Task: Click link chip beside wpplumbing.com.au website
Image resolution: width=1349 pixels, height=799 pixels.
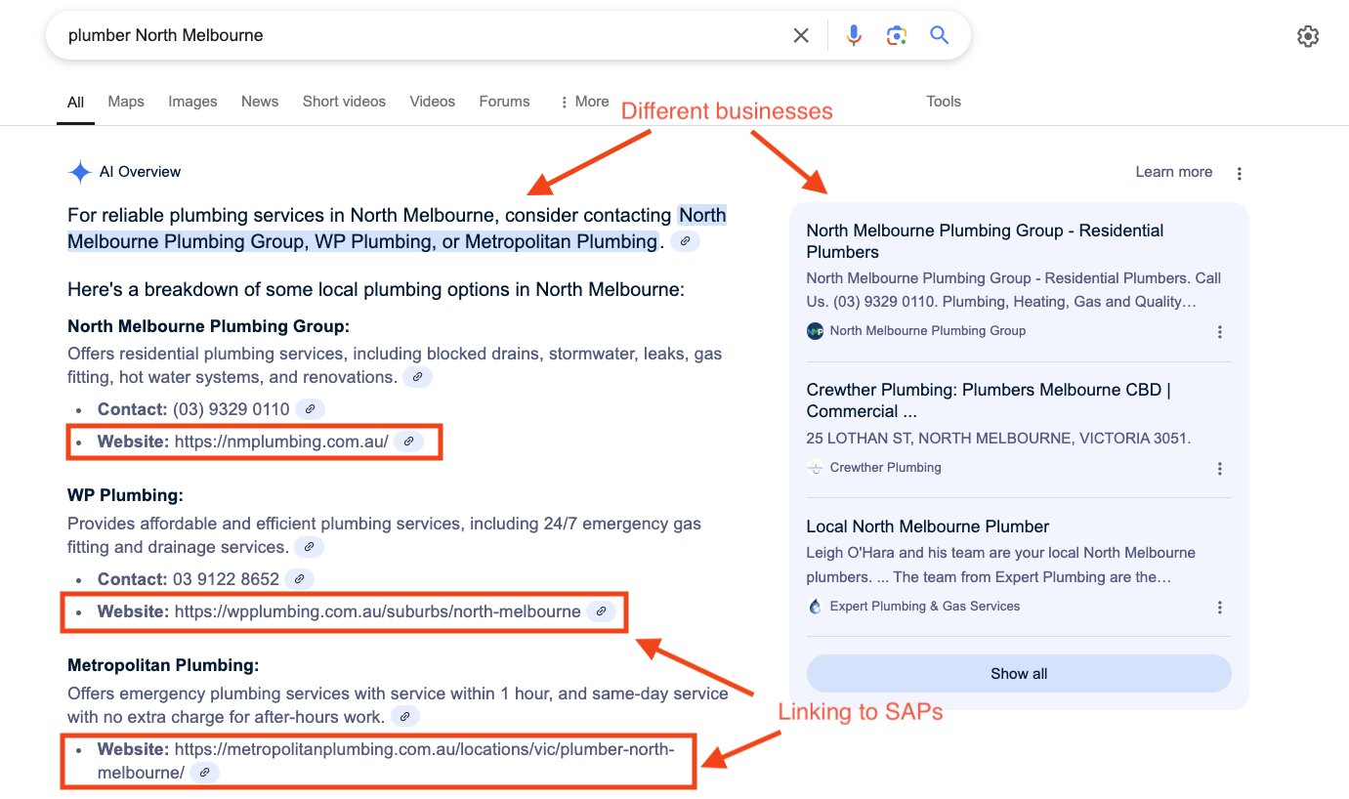Action: click(x=602, y=611)
